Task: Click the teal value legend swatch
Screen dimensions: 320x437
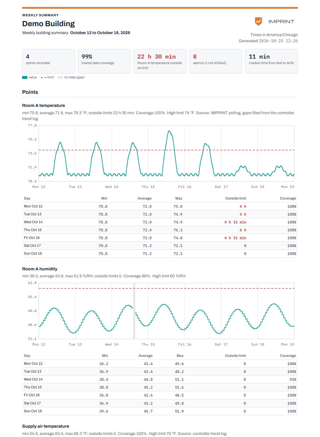Action: click(x=25, y=77)
